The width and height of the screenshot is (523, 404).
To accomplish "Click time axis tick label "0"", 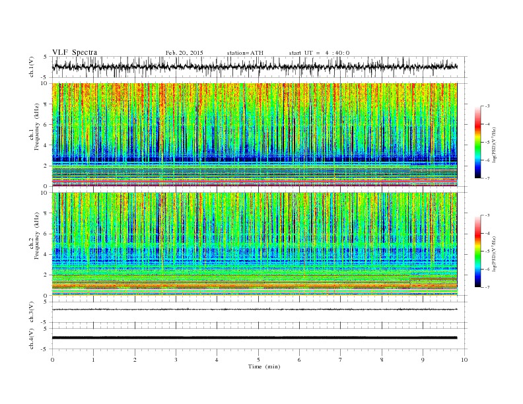I will (52, 360).
